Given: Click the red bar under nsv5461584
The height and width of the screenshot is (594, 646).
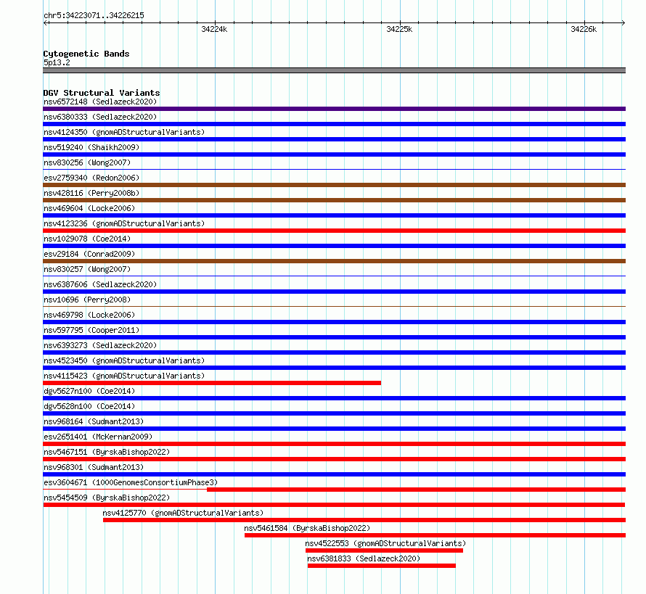Looking at the screenshot, I should point(435,535).
